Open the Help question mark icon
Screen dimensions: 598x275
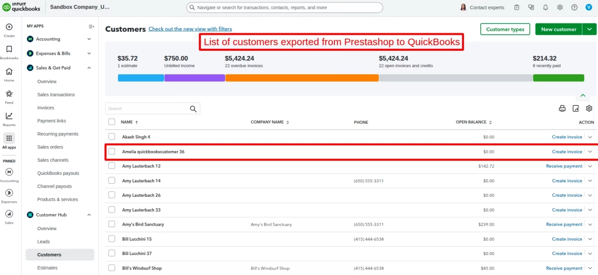(575, 7)
